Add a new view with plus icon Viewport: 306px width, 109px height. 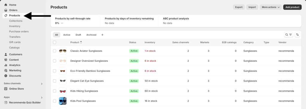click(x=102, y=35)
